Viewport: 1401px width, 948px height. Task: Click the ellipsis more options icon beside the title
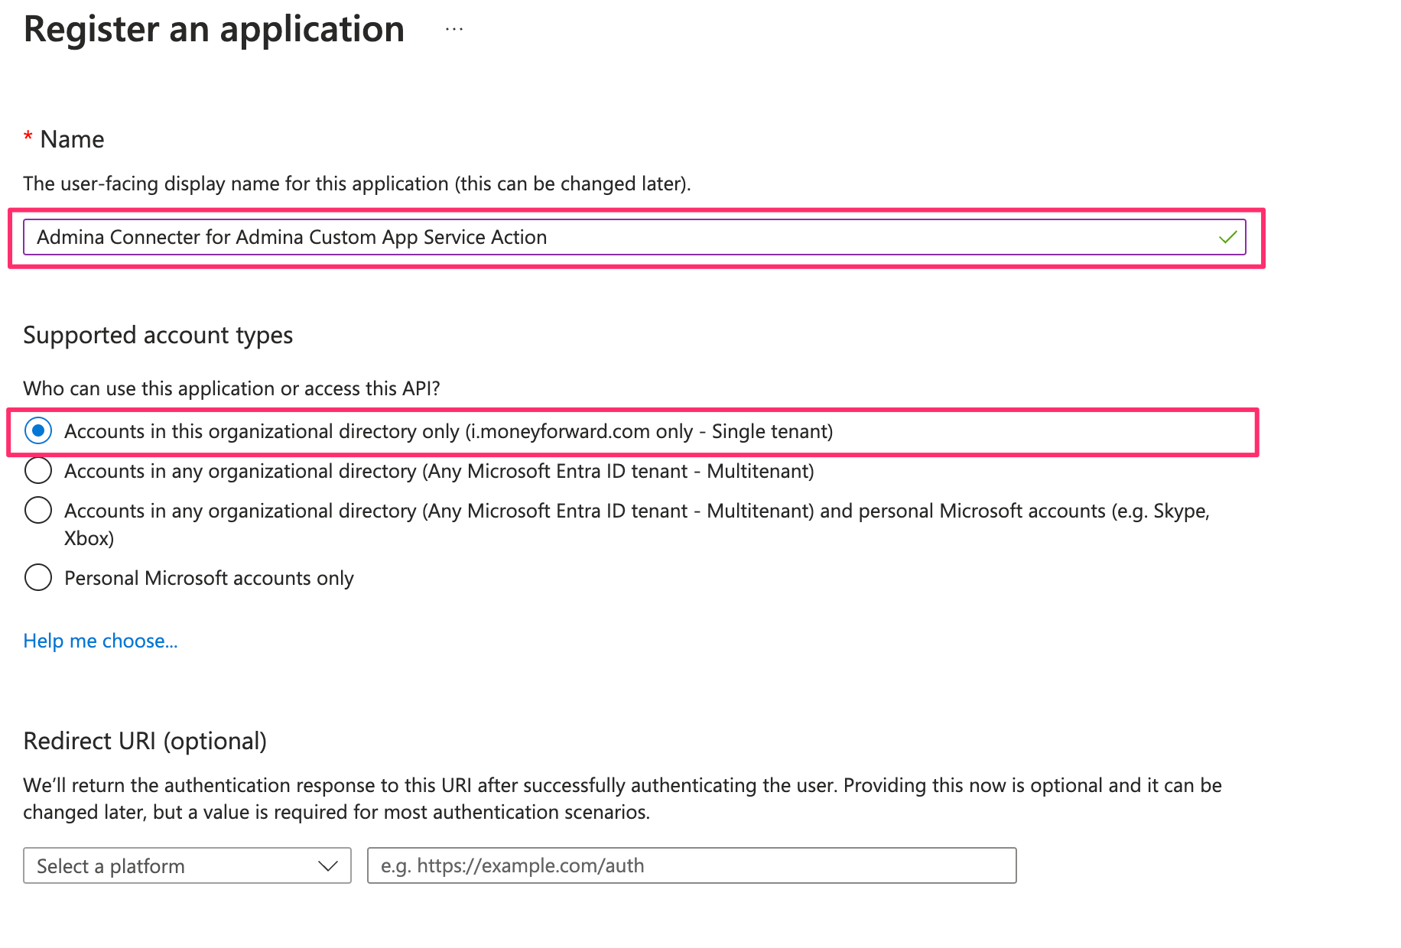454,30
